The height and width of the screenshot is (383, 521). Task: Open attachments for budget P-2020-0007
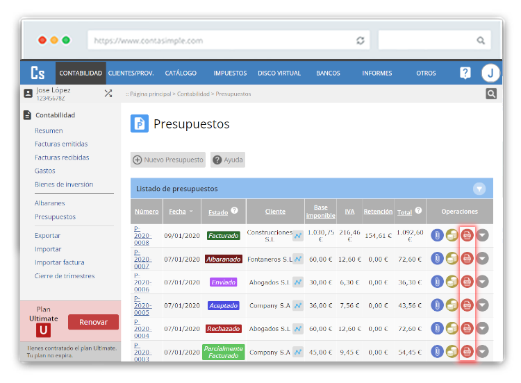[437, 259]
